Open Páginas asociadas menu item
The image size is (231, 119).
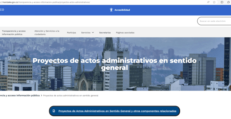125,33
